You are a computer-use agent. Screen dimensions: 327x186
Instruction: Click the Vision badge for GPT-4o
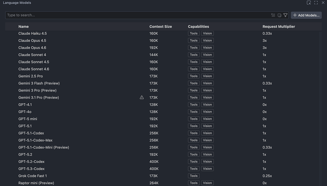(x=207, y=112)
